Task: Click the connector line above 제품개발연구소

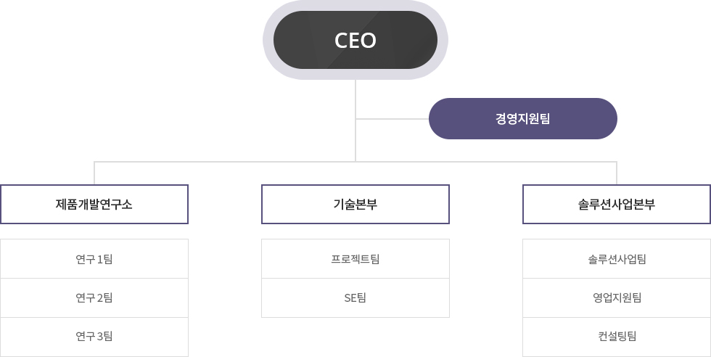Action: (94, 173)
